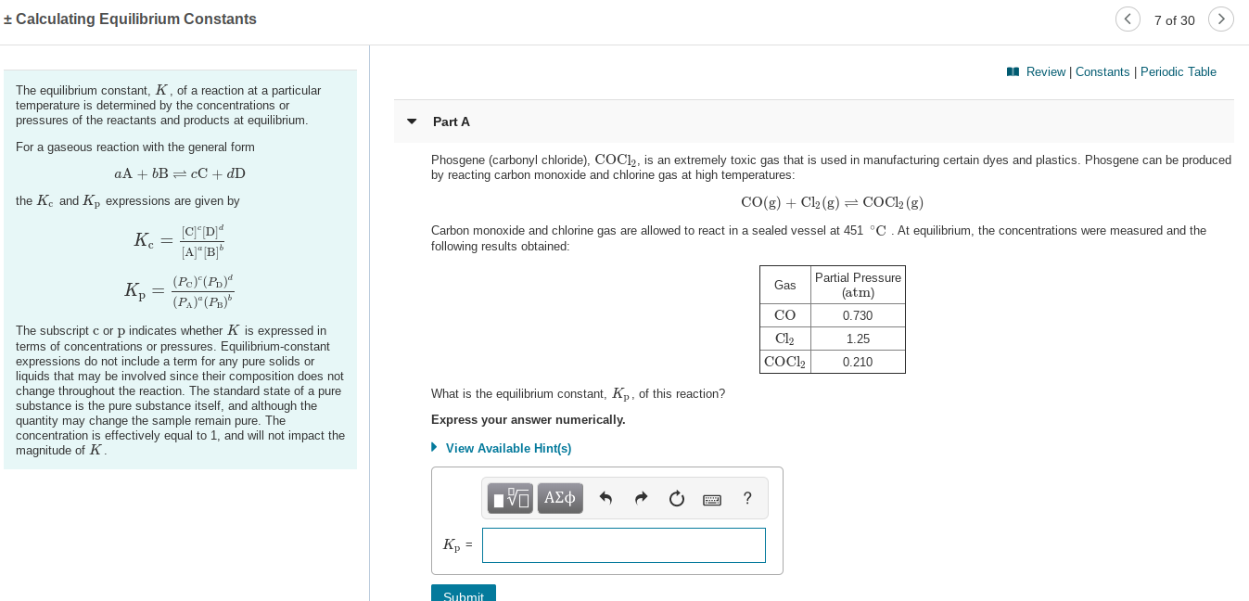Click the 7 of 30 page indicator

click(1174, 19)
